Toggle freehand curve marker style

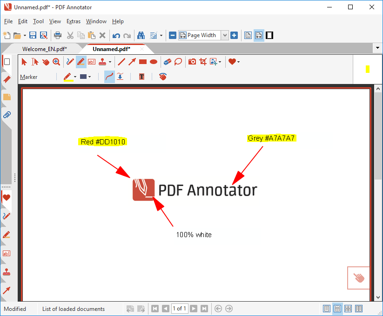[109, 77]
